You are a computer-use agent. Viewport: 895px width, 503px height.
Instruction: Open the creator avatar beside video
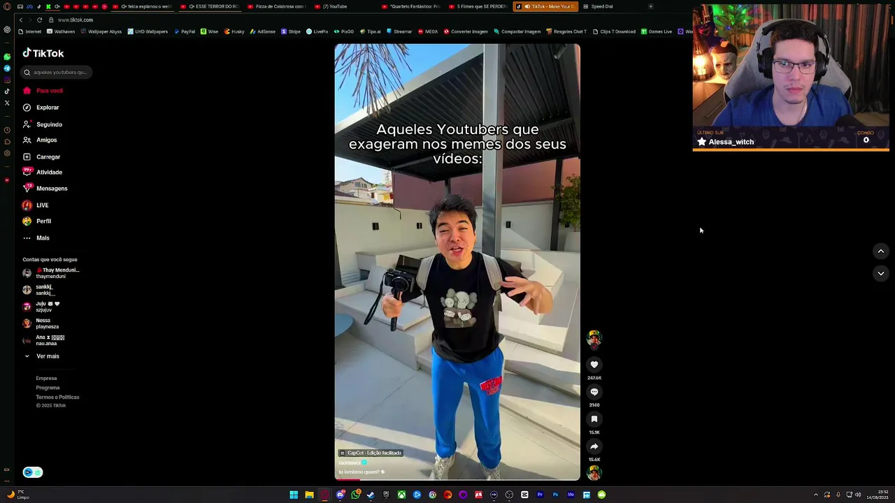(x=594, y=340)
